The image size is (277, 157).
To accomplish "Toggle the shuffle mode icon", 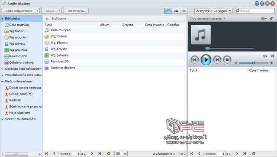I will pos(272,56).
